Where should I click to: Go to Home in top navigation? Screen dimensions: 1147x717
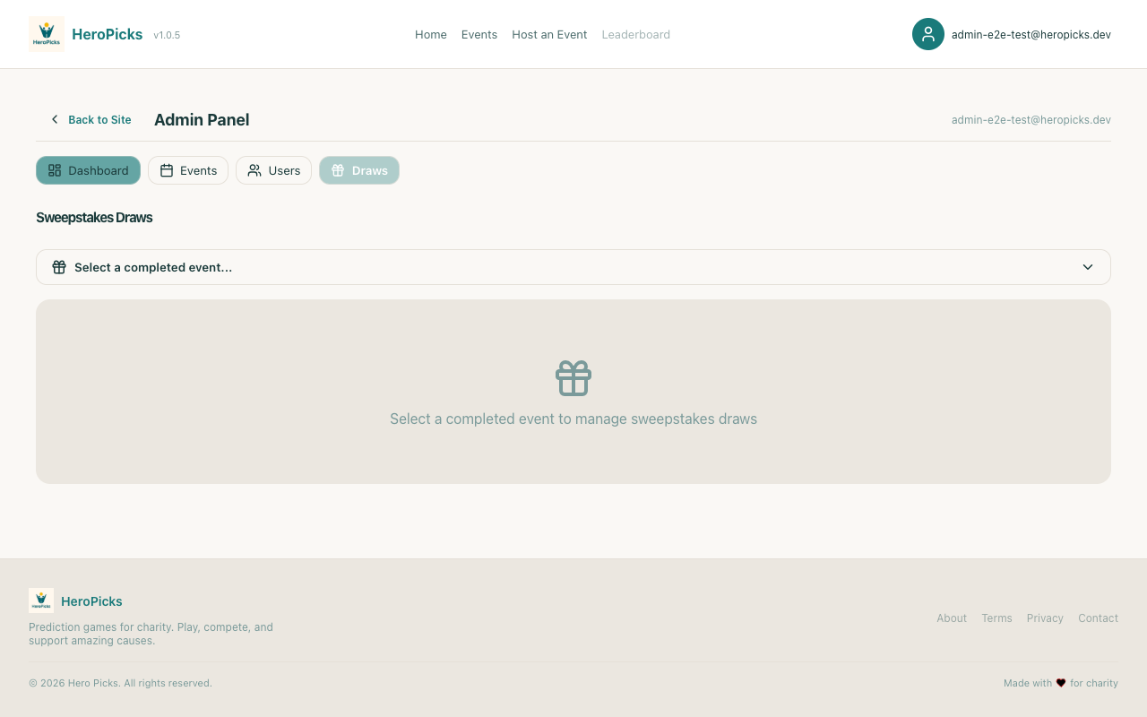coord(431,34)
